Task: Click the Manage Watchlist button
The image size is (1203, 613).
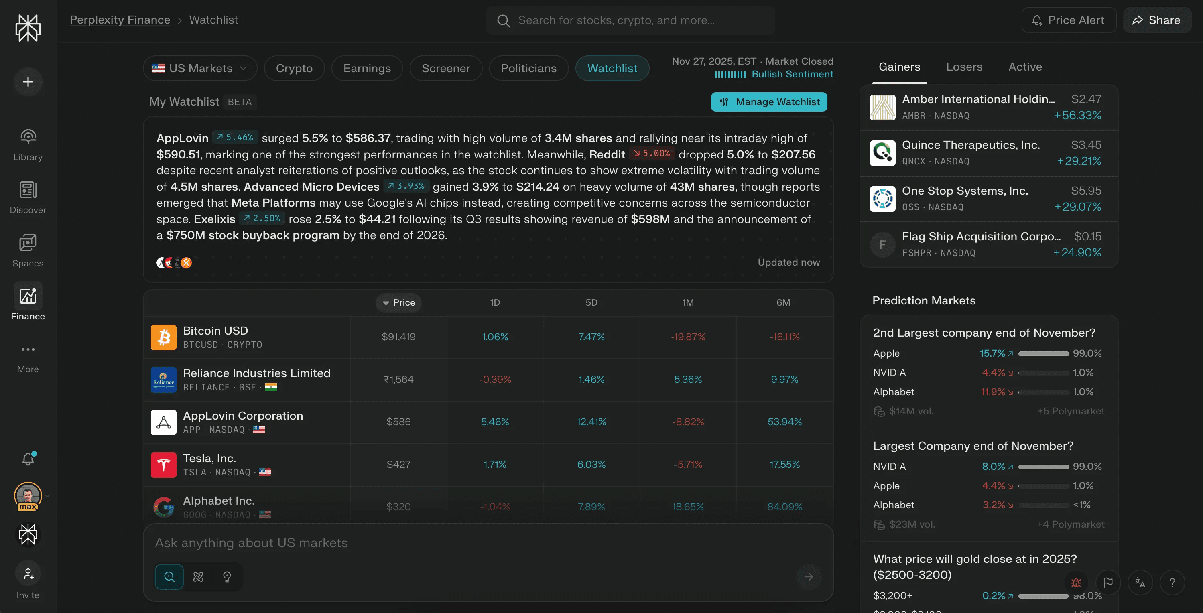Action: point(769,102)
